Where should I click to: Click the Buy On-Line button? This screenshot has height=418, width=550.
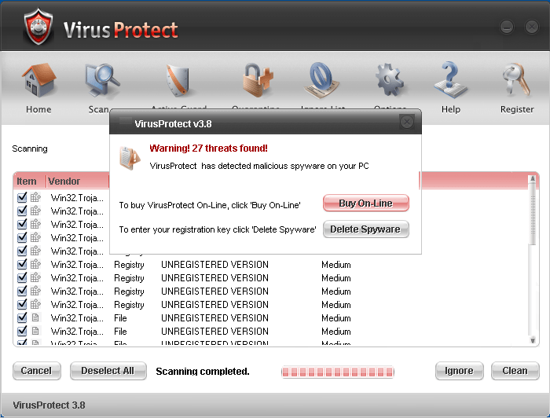tap(365, 203)
